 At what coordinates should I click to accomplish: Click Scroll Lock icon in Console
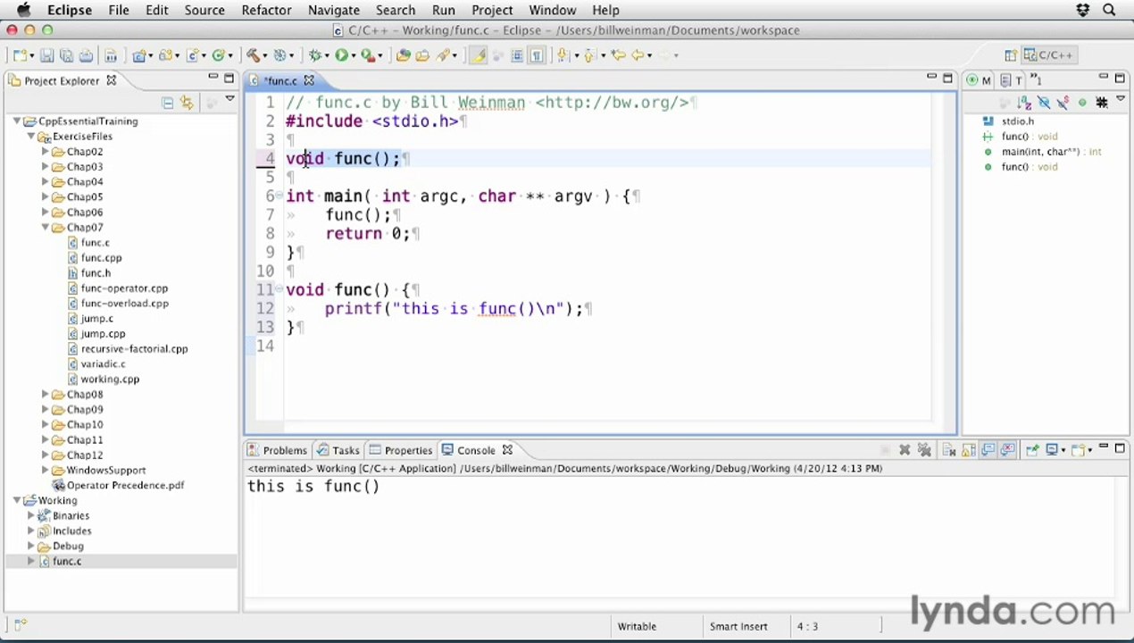(x=968, y=450)
